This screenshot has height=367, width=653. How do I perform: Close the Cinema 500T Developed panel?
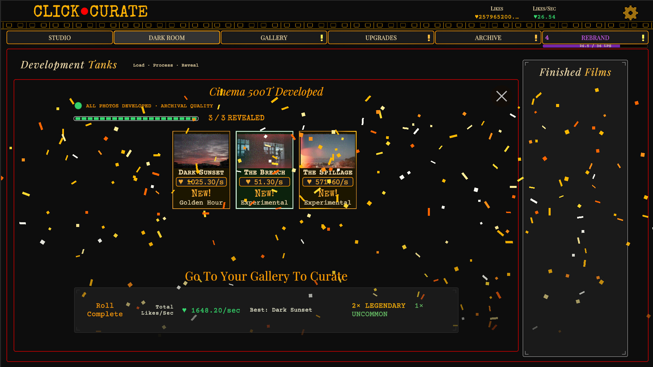point(501,96)
